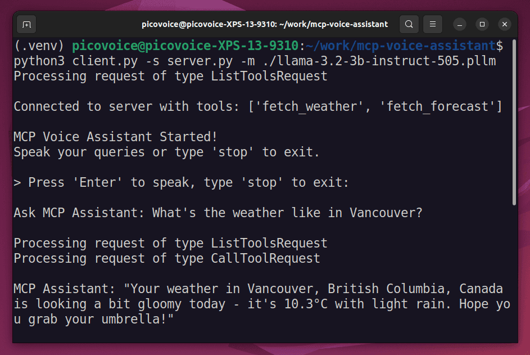Click the CallToolRequest text
530x355 pixels.
pyautogui.click(x=265, y=258)
